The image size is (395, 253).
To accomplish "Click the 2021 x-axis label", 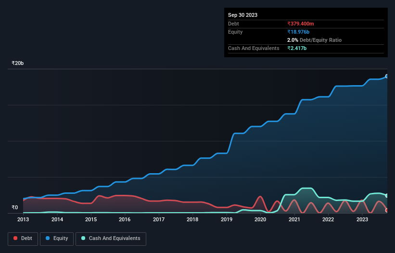I will [x=294, y=219].
